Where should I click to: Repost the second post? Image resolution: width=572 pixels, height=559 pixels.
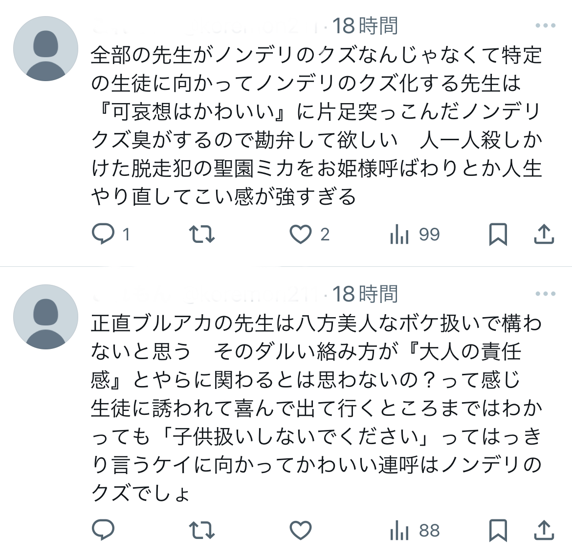(202, 530)
